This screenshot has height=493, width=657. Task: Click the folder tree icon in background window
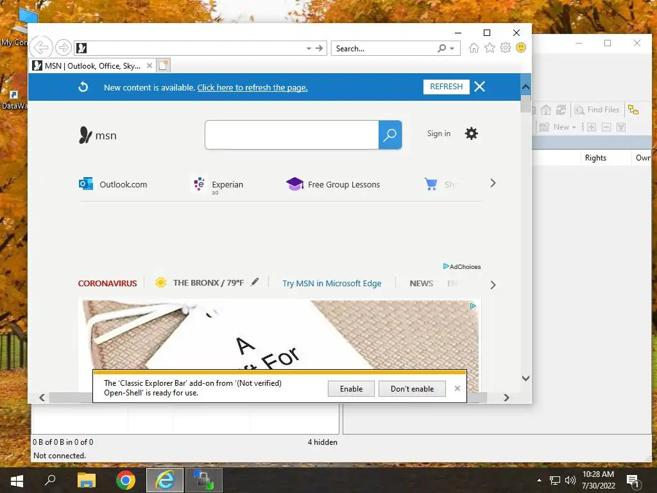click(633, 110)
